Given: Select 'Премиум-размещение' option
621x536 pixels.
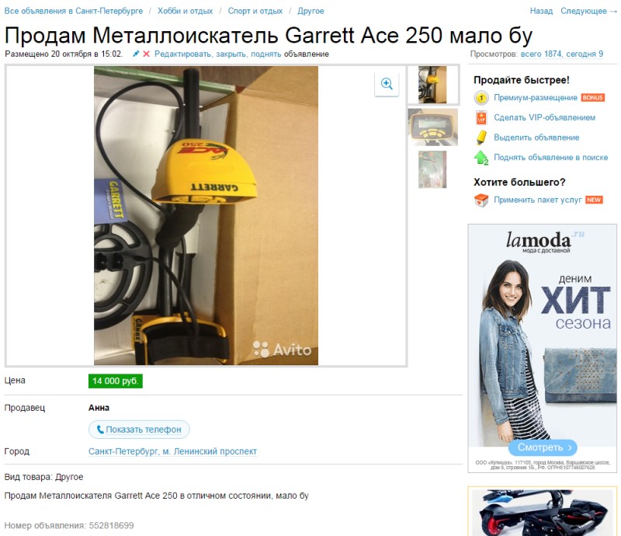Looking at the screenshot, I should click(x=536, y=98).
